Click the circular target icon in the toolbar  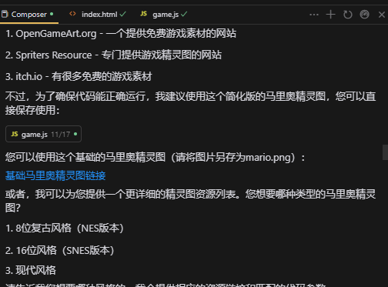pyautogui.click(x=364, y=15)
